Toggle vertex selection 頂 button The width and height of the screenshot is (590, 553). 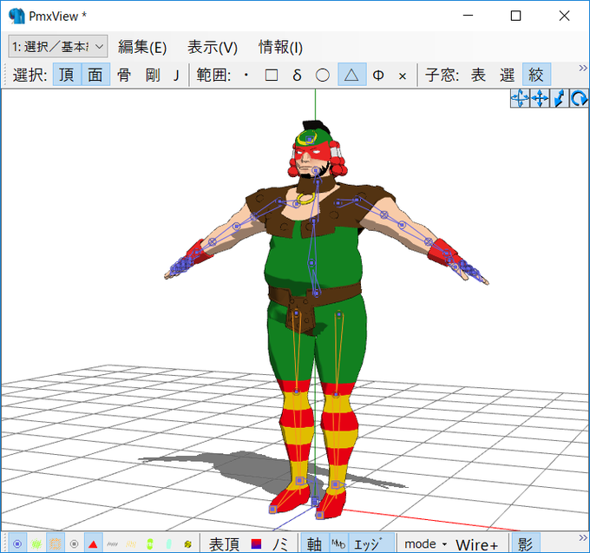click(67, 75)
